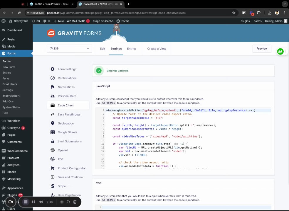Open new browser tab
This screenshot has width=289, height=211.
(x=128, y=4)
